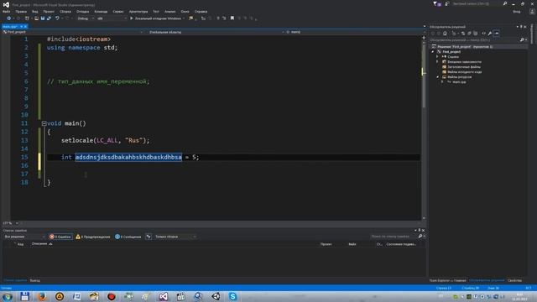Sort error list by Проект column
Image resolution: width=537 pixels, height=302 pixels.
click(326, 244)
